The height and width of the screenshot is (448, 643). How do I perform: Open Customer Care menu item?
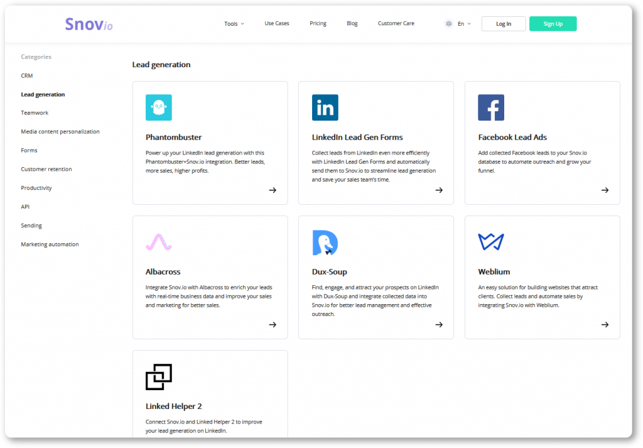[x=396, y=23]
